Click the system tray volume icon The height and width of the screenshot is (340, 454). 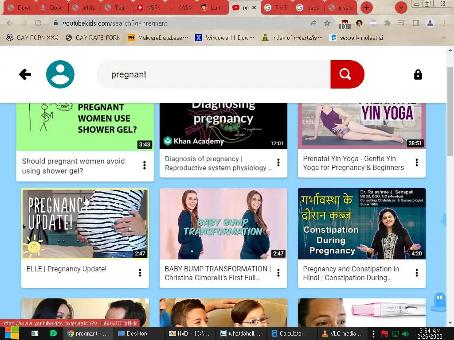click(405, 334)
